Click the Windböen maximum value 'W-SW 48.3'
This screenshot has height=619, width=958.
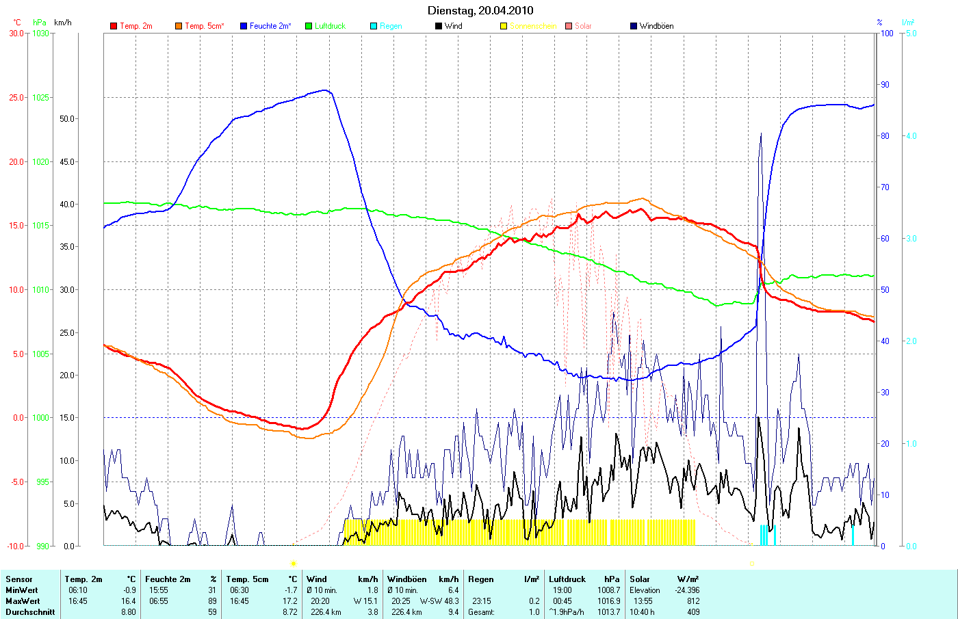[x=440, y=601]
